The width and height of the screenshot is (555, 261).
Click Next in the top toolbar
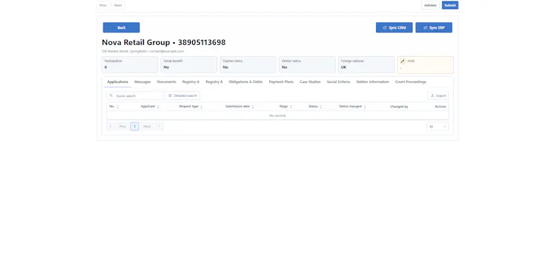click(x=118, y=6)
